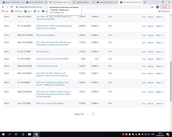The image size is (172, 137).
Task: Click the taskbar clock showing 26/04/2021
Action: 160,134
